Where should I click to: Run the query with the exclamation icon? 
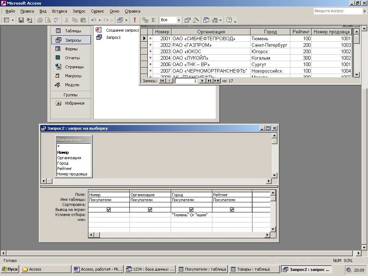click(x=135, y=20)
